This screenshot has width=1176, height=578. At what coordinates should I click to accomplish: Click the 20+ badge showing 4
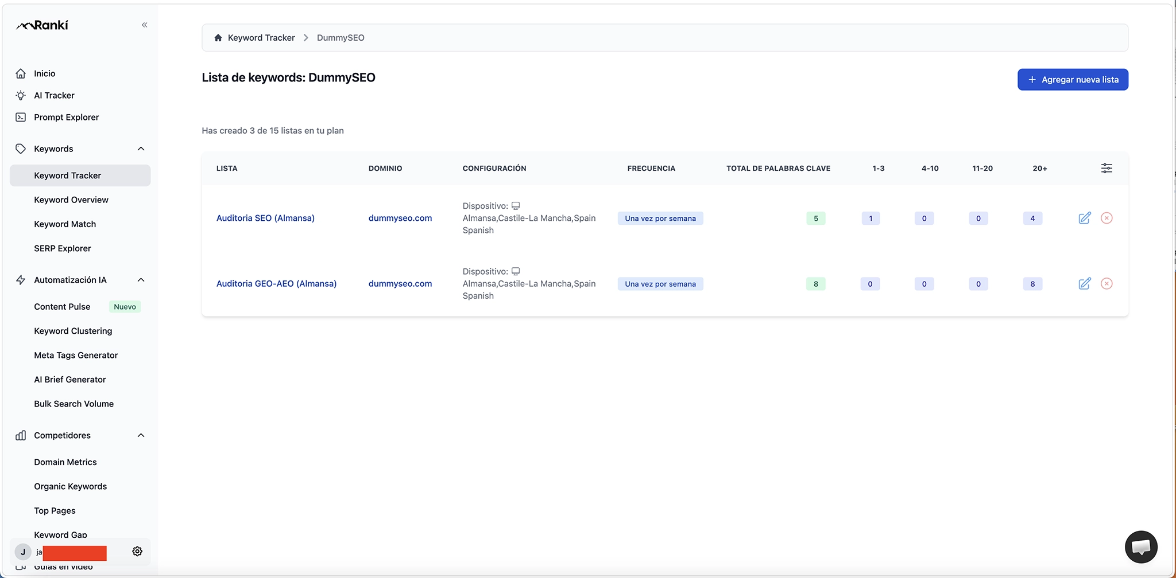point(1032,218)
